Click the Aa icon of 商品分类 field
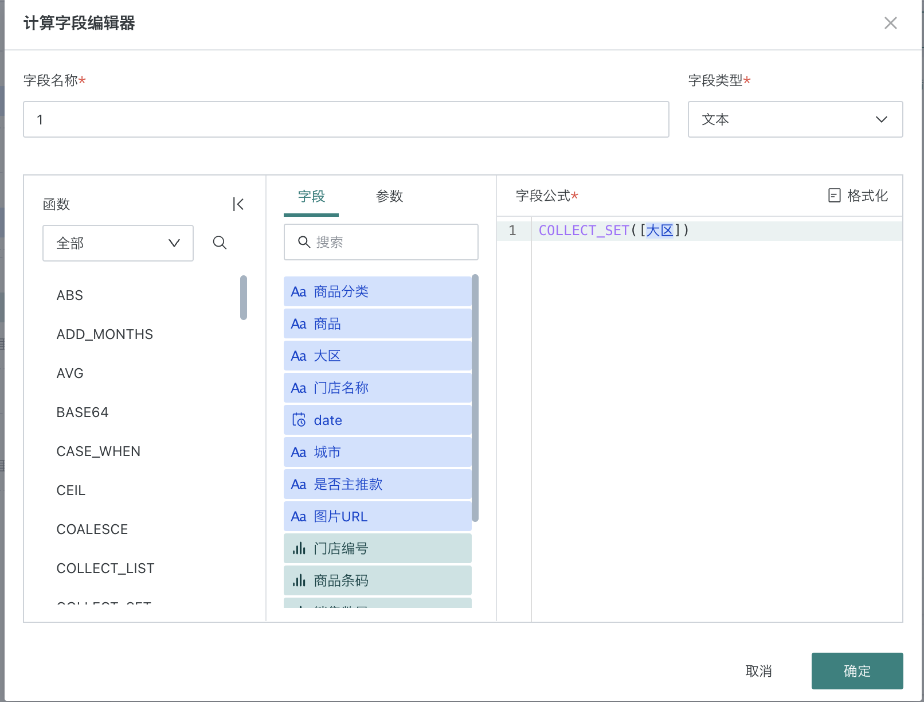 point(299,292)
